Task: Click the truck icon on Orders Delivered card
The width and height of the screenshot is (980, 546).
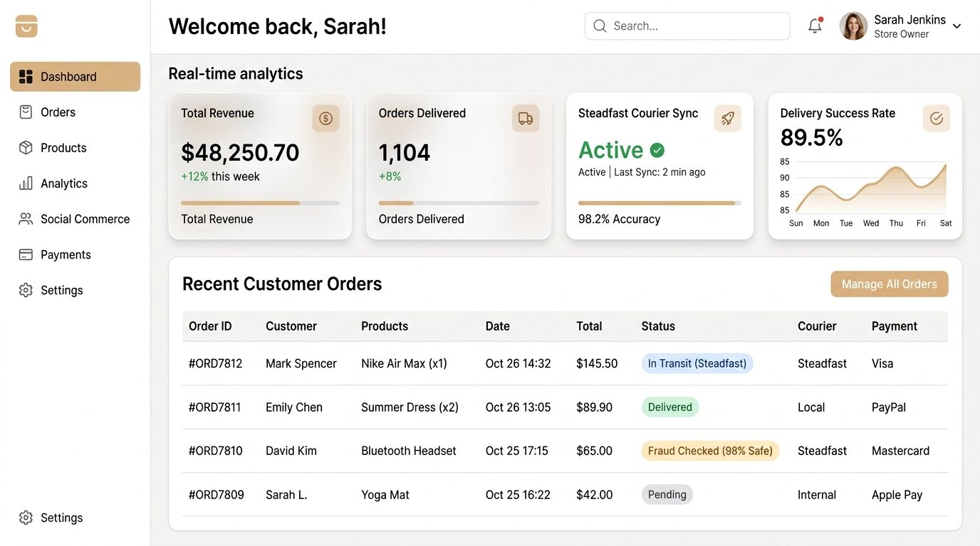Action: (x=526, y=119)
